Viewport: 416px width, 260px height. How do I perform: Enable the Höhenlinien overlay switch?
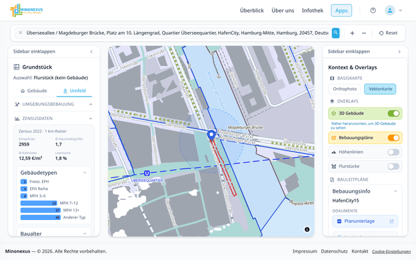tap(393, 152)
